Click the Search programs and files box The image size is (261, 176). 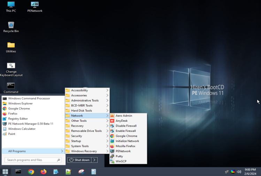(x=33, y=160)
